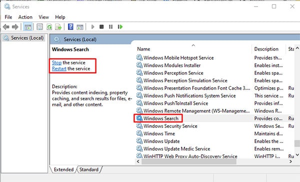Screen dimensions: 300x182
Task: Click the Export List toolbar icon
Action: [x=58, y=27]
